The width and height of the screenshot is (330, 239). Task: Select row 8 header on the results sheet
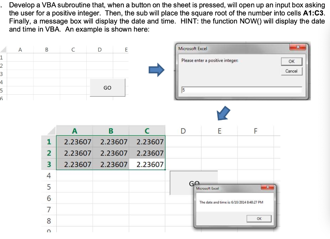48,220
